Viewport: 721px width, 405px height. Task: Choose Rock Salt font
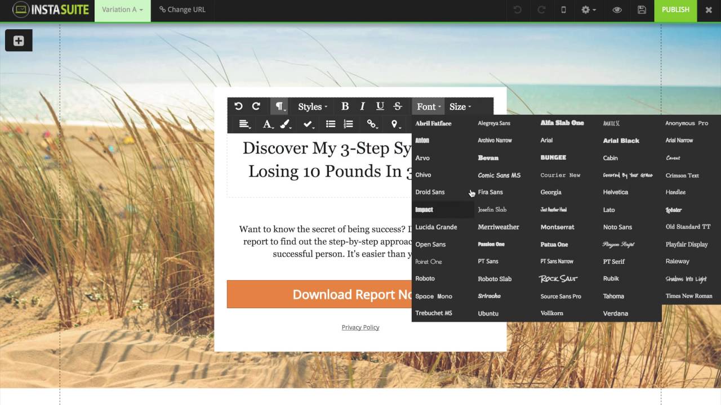558,278
